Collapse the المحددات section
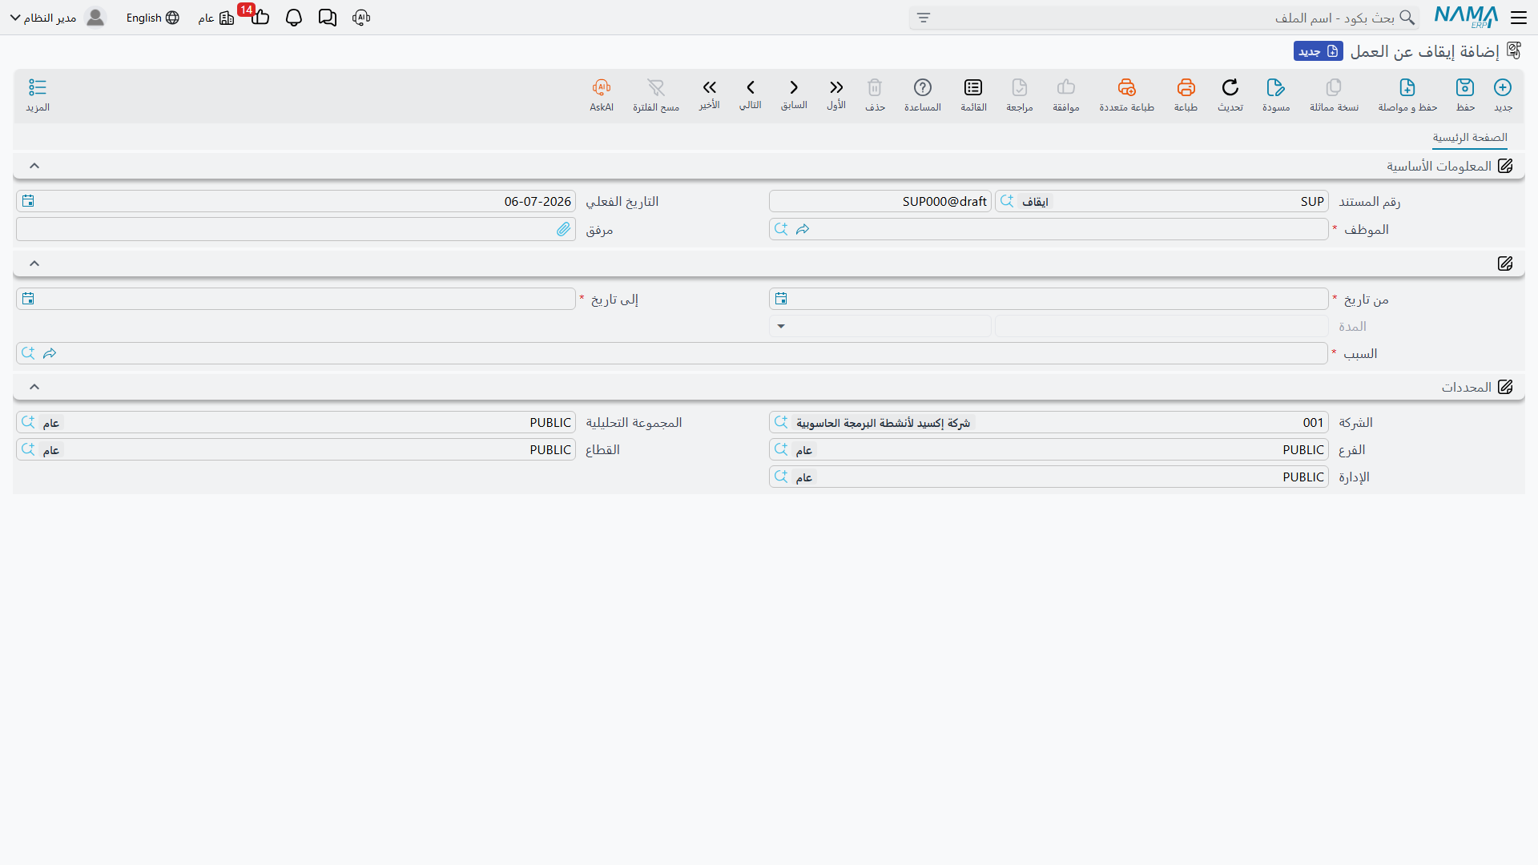Viewport: 1538px width, 865px height. pos(34,387)
